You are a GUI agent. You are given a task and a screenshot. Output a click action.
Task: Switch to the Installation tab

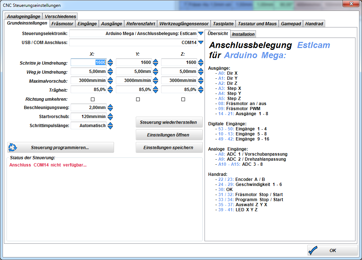(243, 34)
